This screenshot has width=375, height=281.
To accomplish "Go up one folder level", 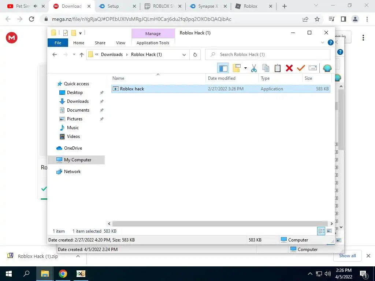I will click(x=82, y=55).
